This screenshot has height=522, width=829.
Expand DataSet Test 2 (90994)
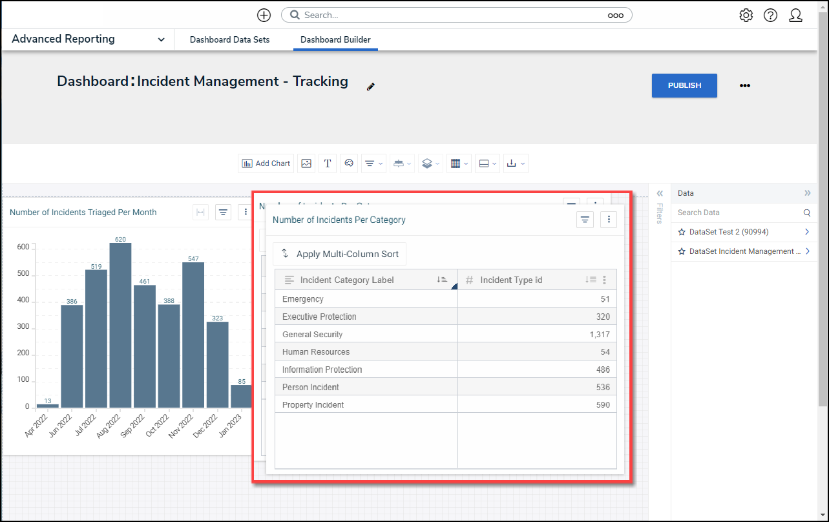pyautogui.click(x=807, y=232)
